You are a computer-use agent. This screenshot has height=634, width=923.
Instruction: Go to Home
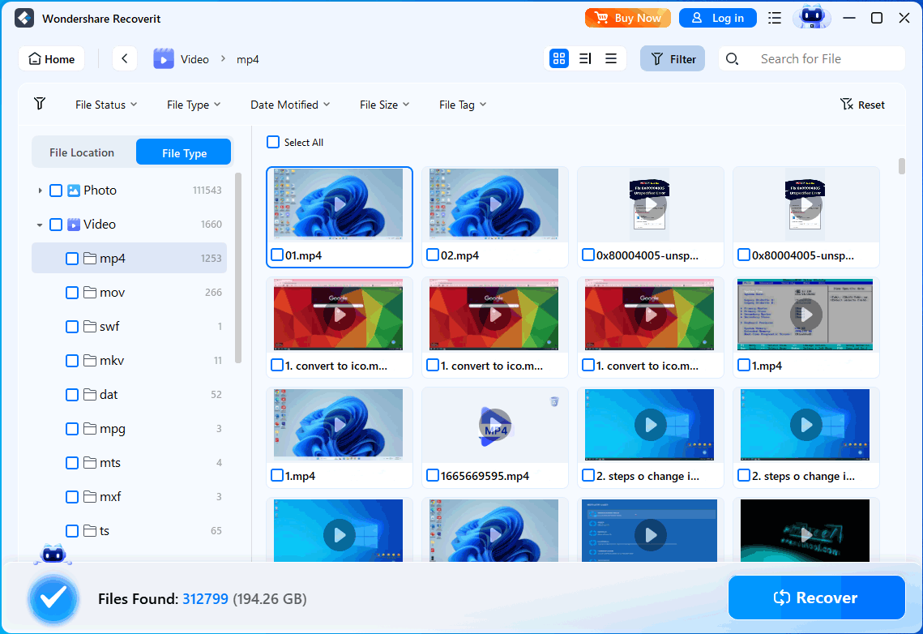click(52, 59)
